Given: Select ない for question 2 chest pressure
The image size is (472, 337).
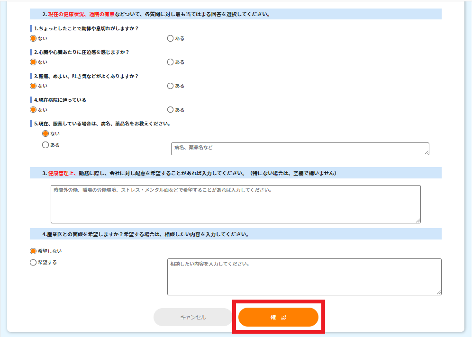Looking at the screenshot, I should point(33,62).
